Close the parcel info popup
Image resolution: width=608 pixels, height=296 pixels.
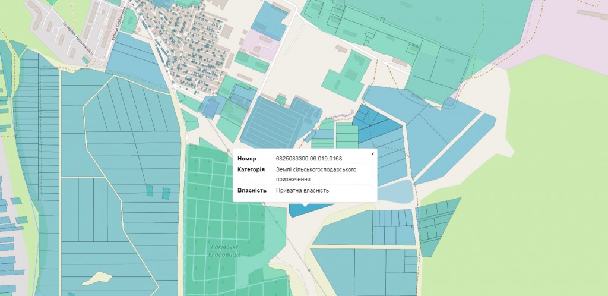372,153
